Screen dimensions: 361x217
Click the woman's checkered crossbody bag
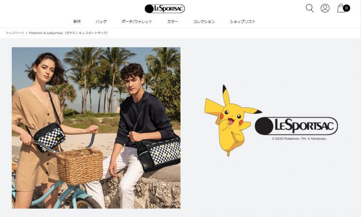(50, 138)
